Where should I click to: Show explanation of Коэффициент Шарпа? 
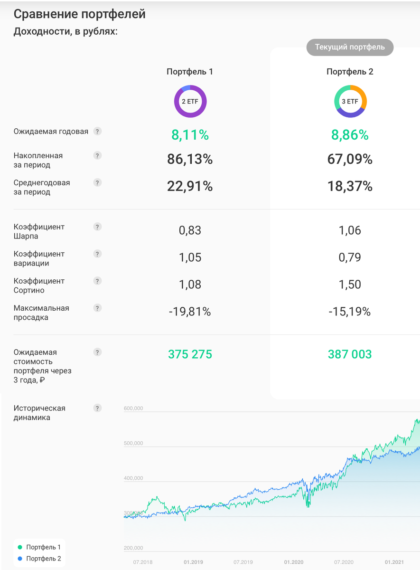tap(97, 227)
